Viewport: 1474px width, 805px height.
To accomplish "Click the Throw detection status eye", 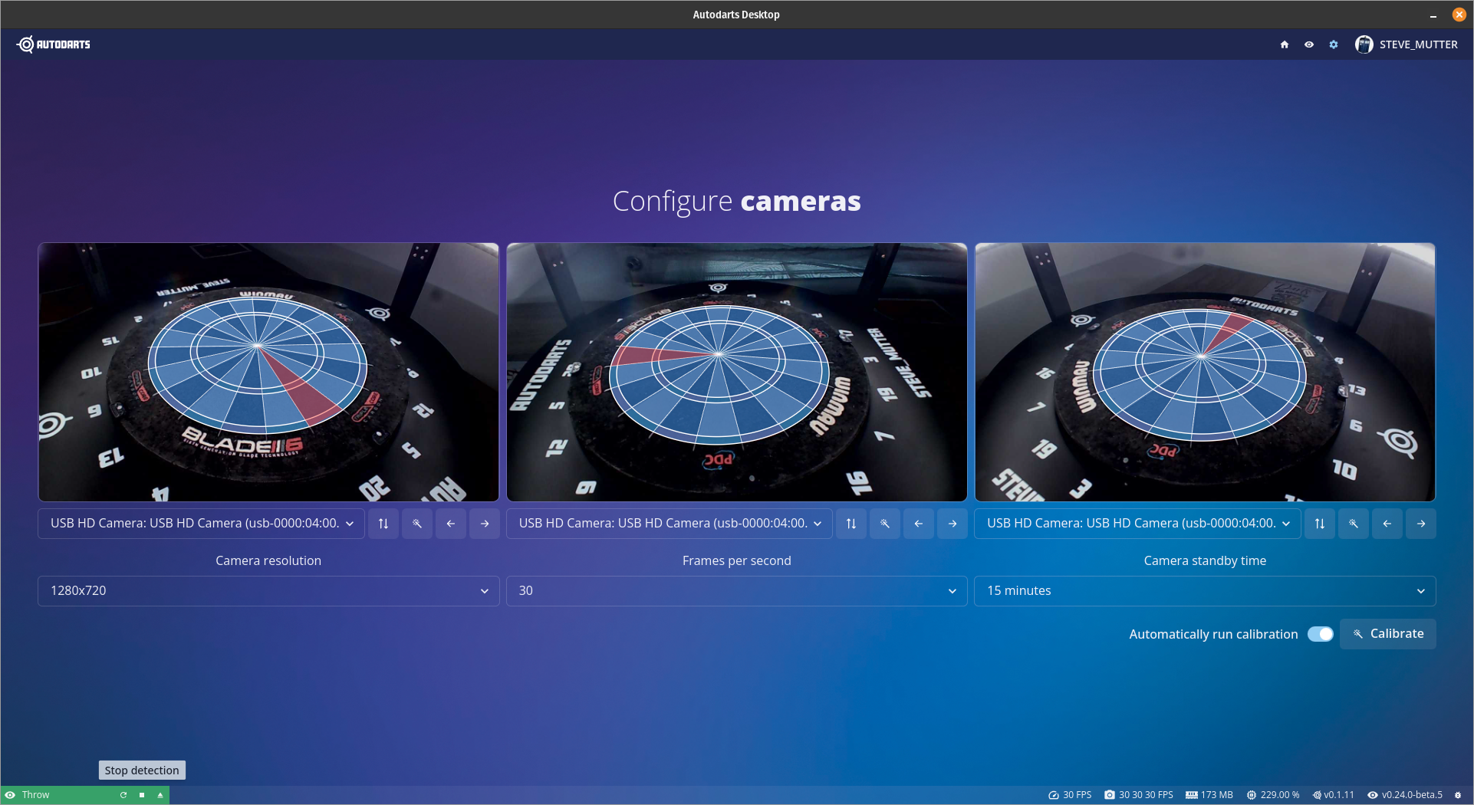I will pyautogui.click(x=11, y=795).
